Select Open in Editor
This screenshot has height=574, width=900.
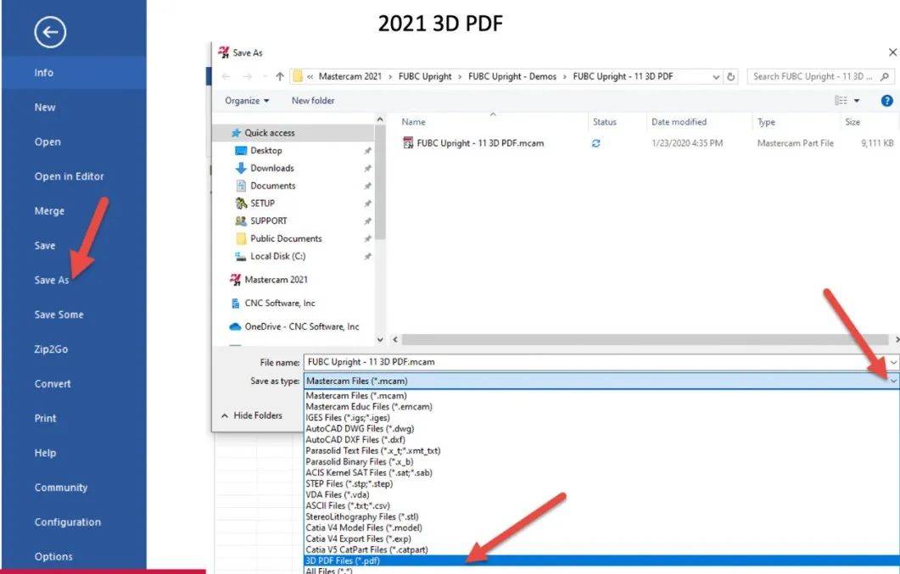(x=69, y=176)
